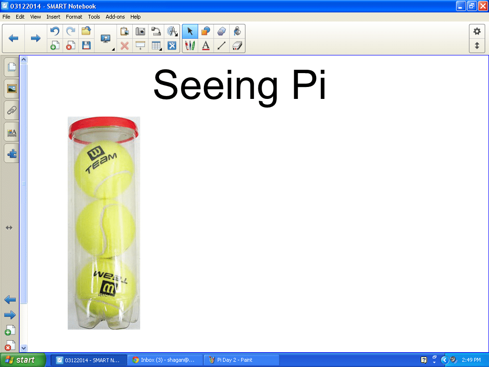Viewport: 489px width, 367px height.
Task: Select the Lines tool
Action: pos(222,45)
